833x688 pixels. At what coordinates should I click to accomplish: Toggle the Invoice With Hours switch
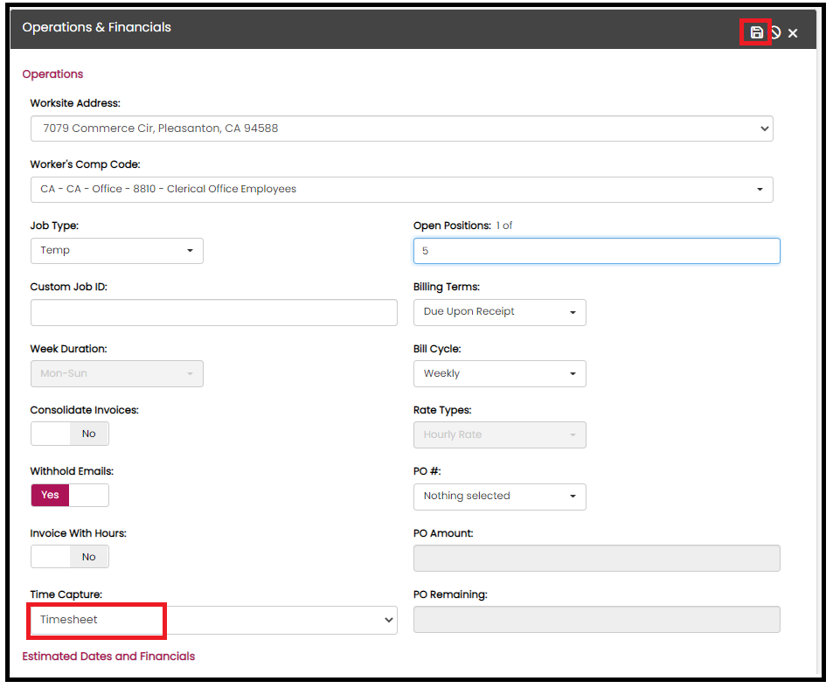(x=70, y=557)
